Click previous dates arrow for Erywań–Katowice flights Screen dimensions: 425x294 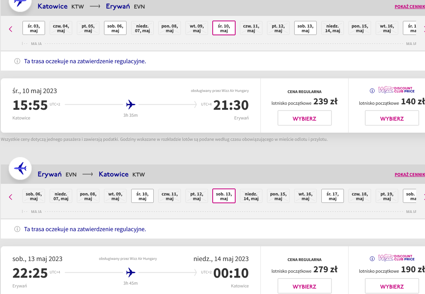pyautogui.click(x=10, y=197)
